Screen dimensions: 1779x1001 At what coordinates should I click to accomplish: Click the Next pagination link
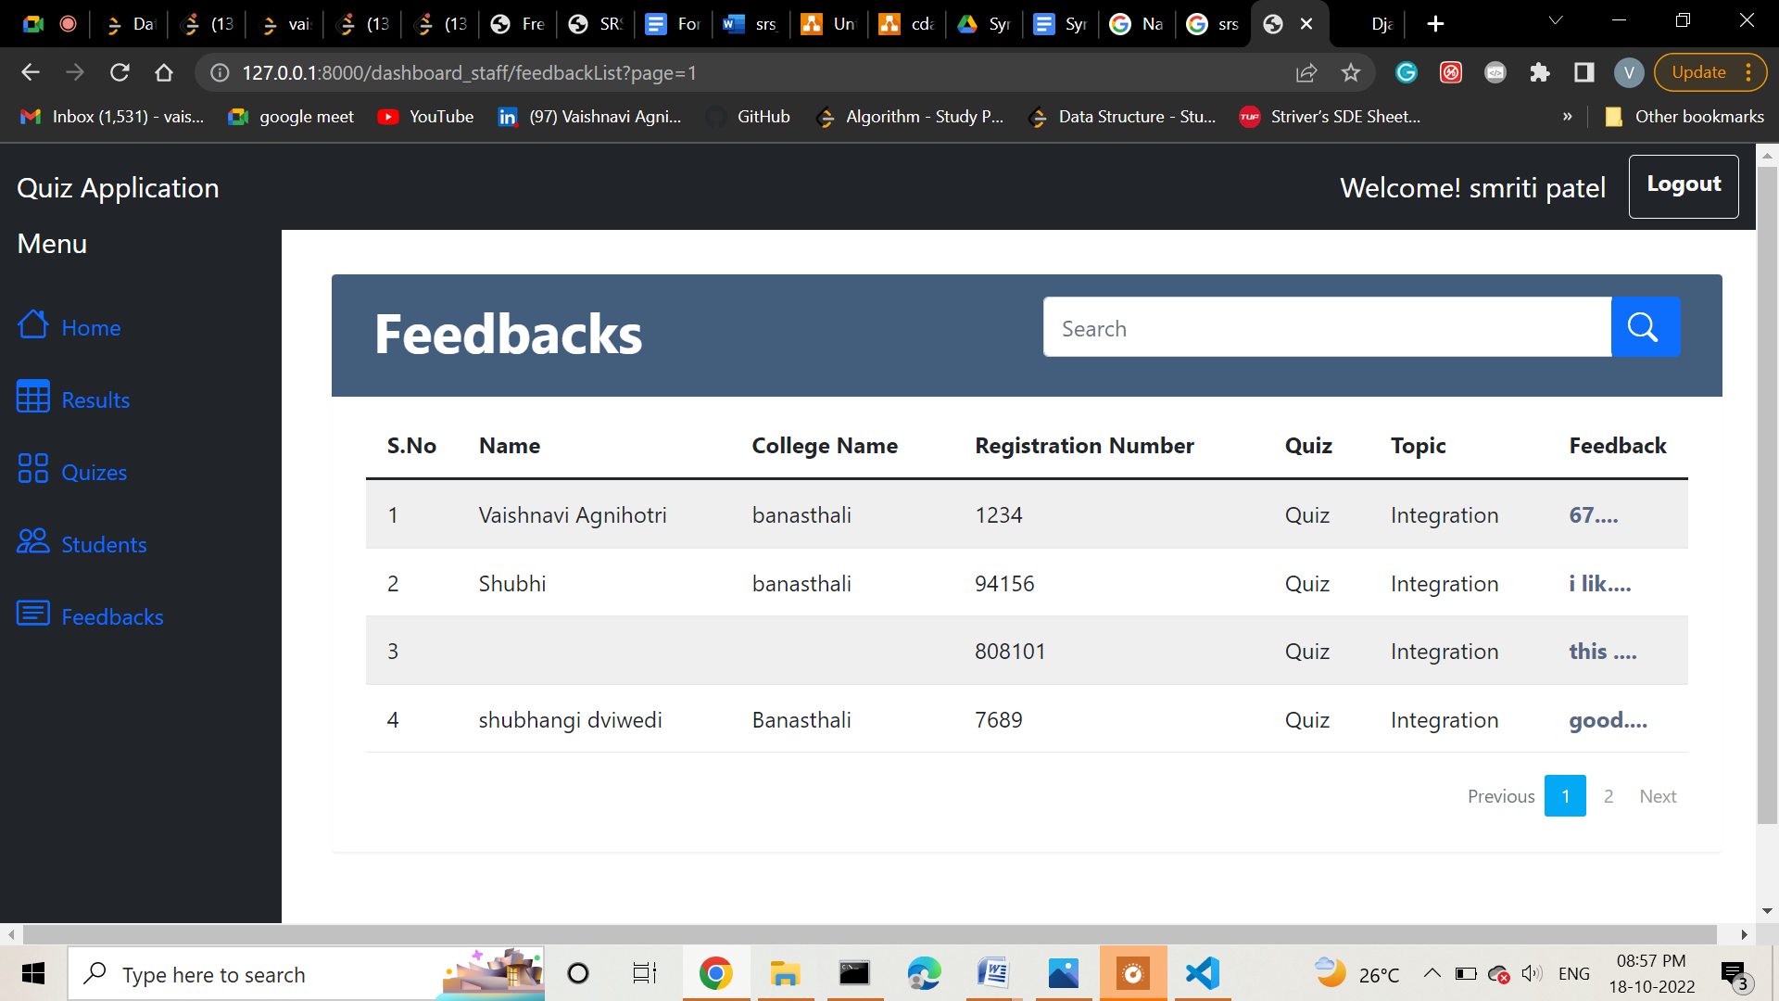[x=1658, y=795]
